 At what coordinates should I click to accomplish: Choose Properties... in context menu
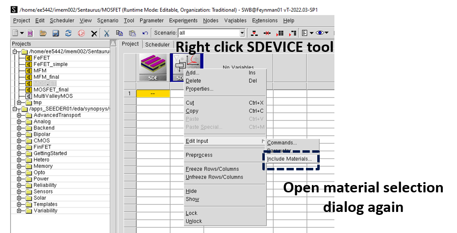pos(199,89)
